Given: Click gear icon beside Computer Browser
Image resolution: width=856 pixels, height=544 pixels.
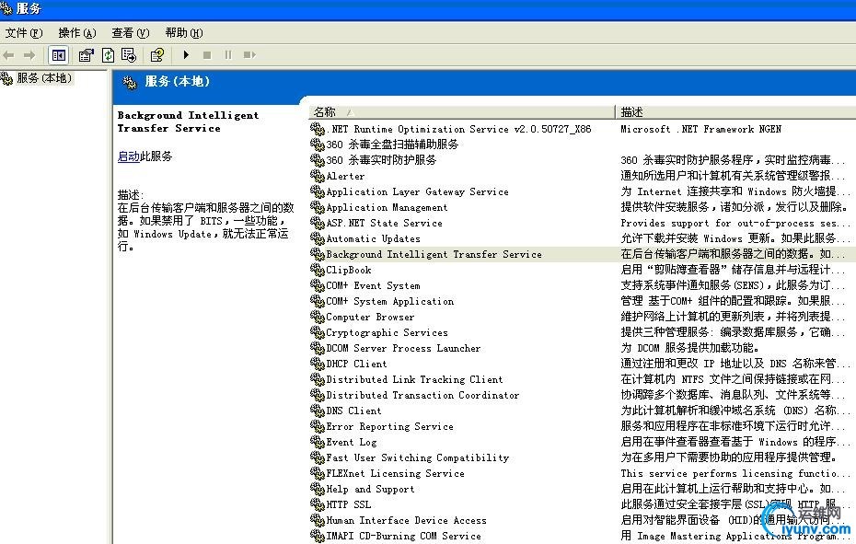Looking at the screenshot, I should [x=318, y=317].
